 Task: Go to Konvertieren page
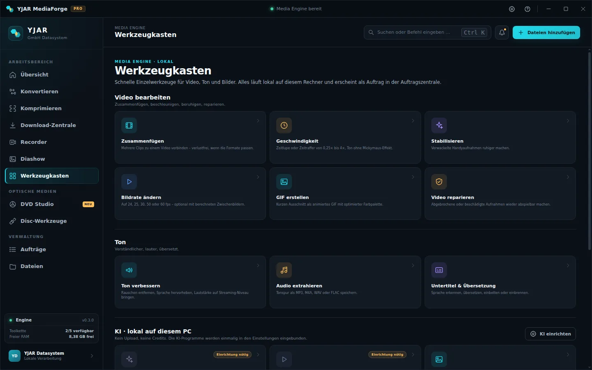point(51,92)
